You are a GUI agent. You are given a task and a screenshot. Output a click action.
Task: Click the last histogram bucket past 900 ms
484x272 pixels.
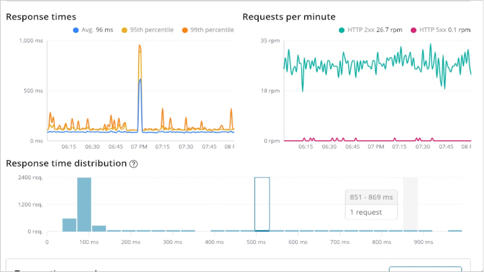pos(455,231)
